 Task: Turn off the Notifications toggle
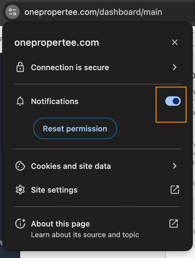(173, 101)
